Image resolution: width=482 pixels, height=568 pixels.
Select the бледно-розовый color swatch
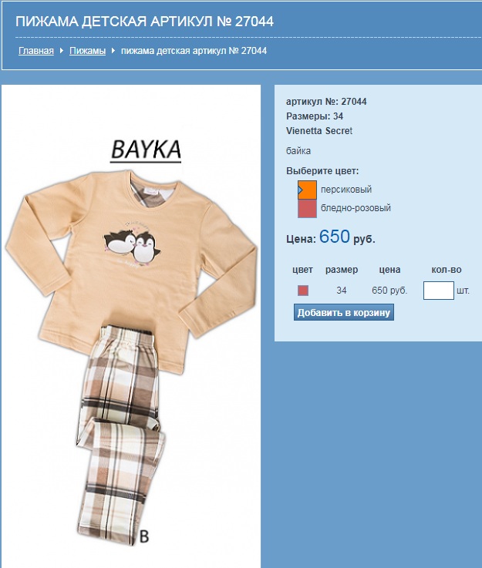[307, 209]
